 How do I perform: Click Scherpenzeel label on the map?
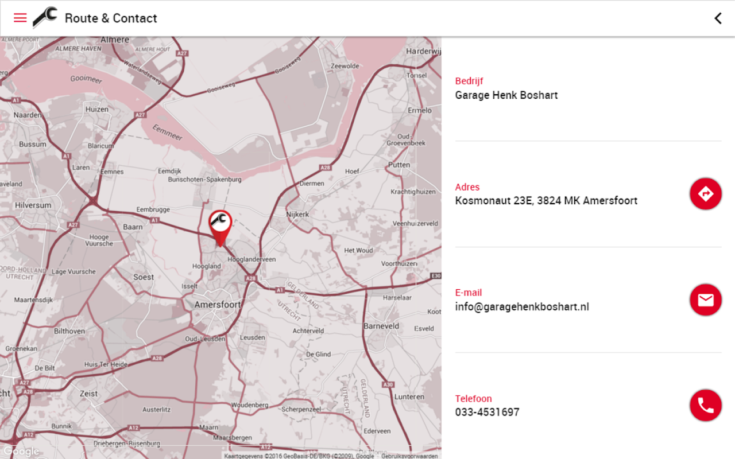[x=301, y=409]
